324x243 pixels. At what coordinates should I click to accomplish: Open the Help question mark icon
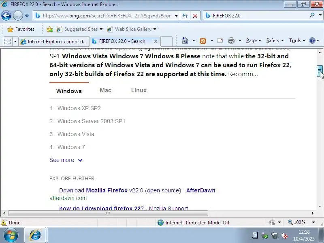pos(312,40)
